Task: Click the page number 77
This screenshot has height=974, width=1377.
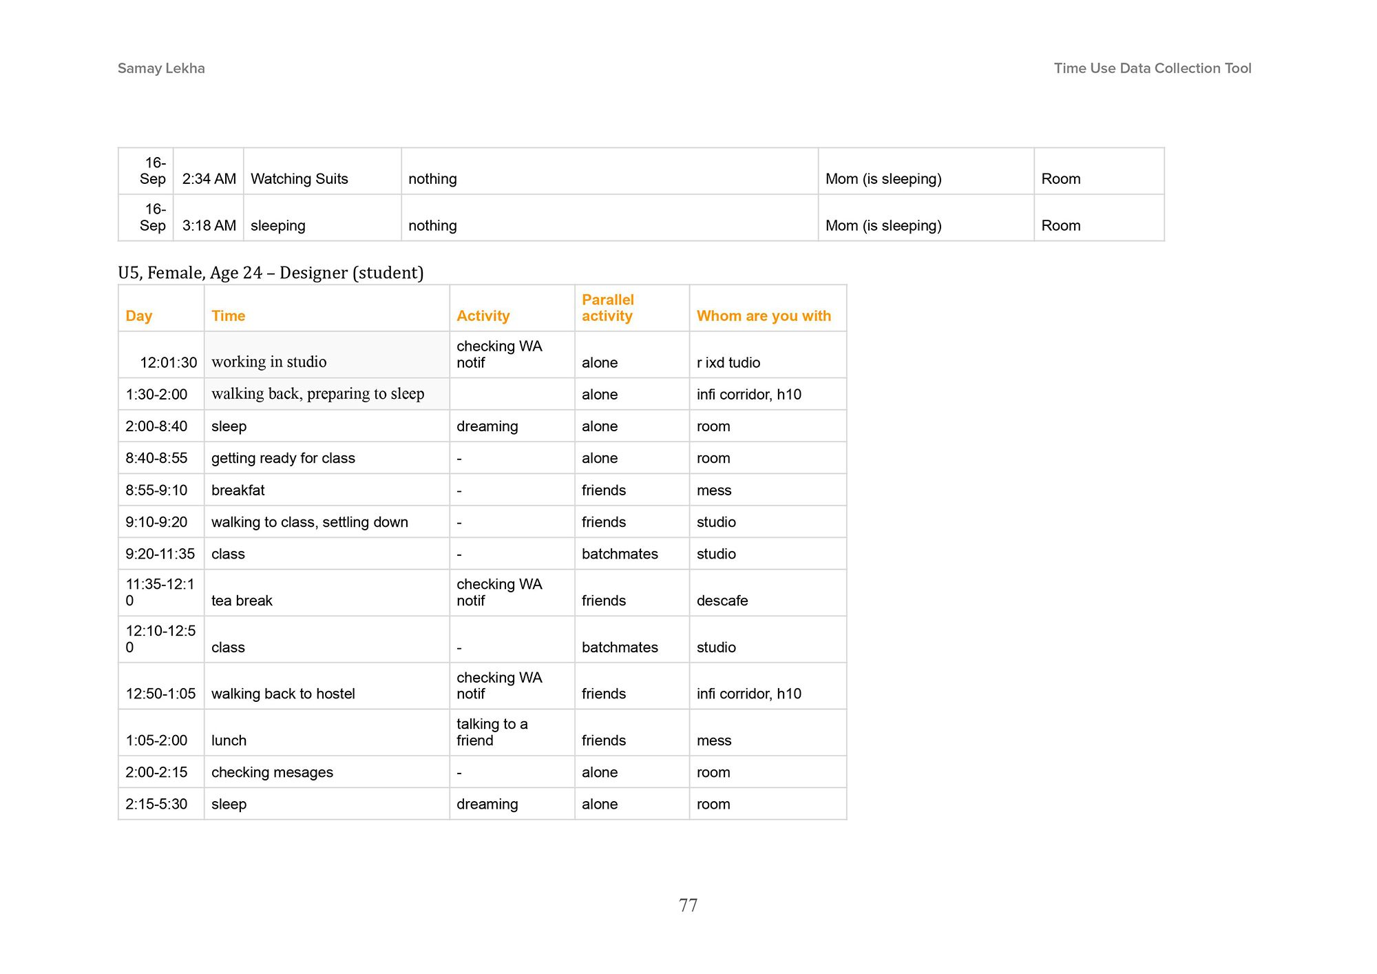Action: click(688, 905)
